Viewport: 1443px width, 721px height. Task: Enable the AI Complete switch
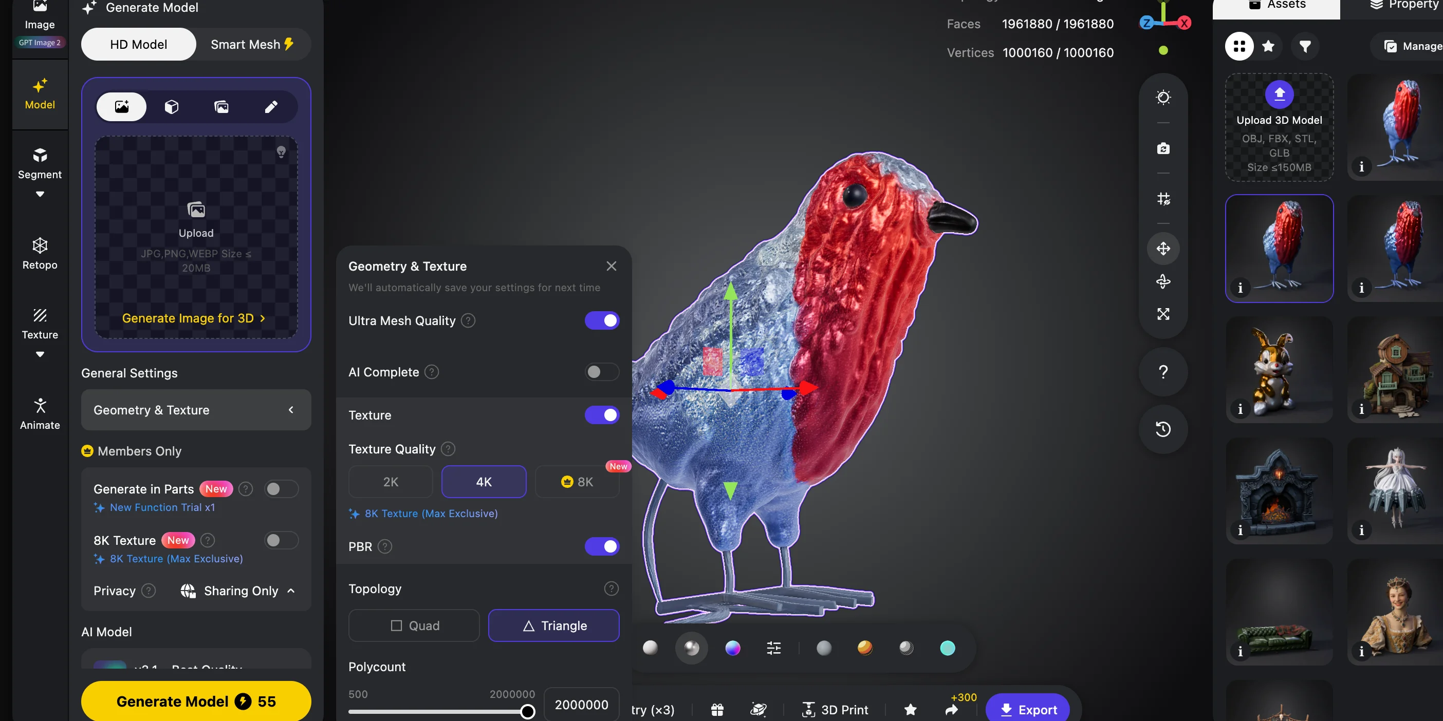pos(602,372)
